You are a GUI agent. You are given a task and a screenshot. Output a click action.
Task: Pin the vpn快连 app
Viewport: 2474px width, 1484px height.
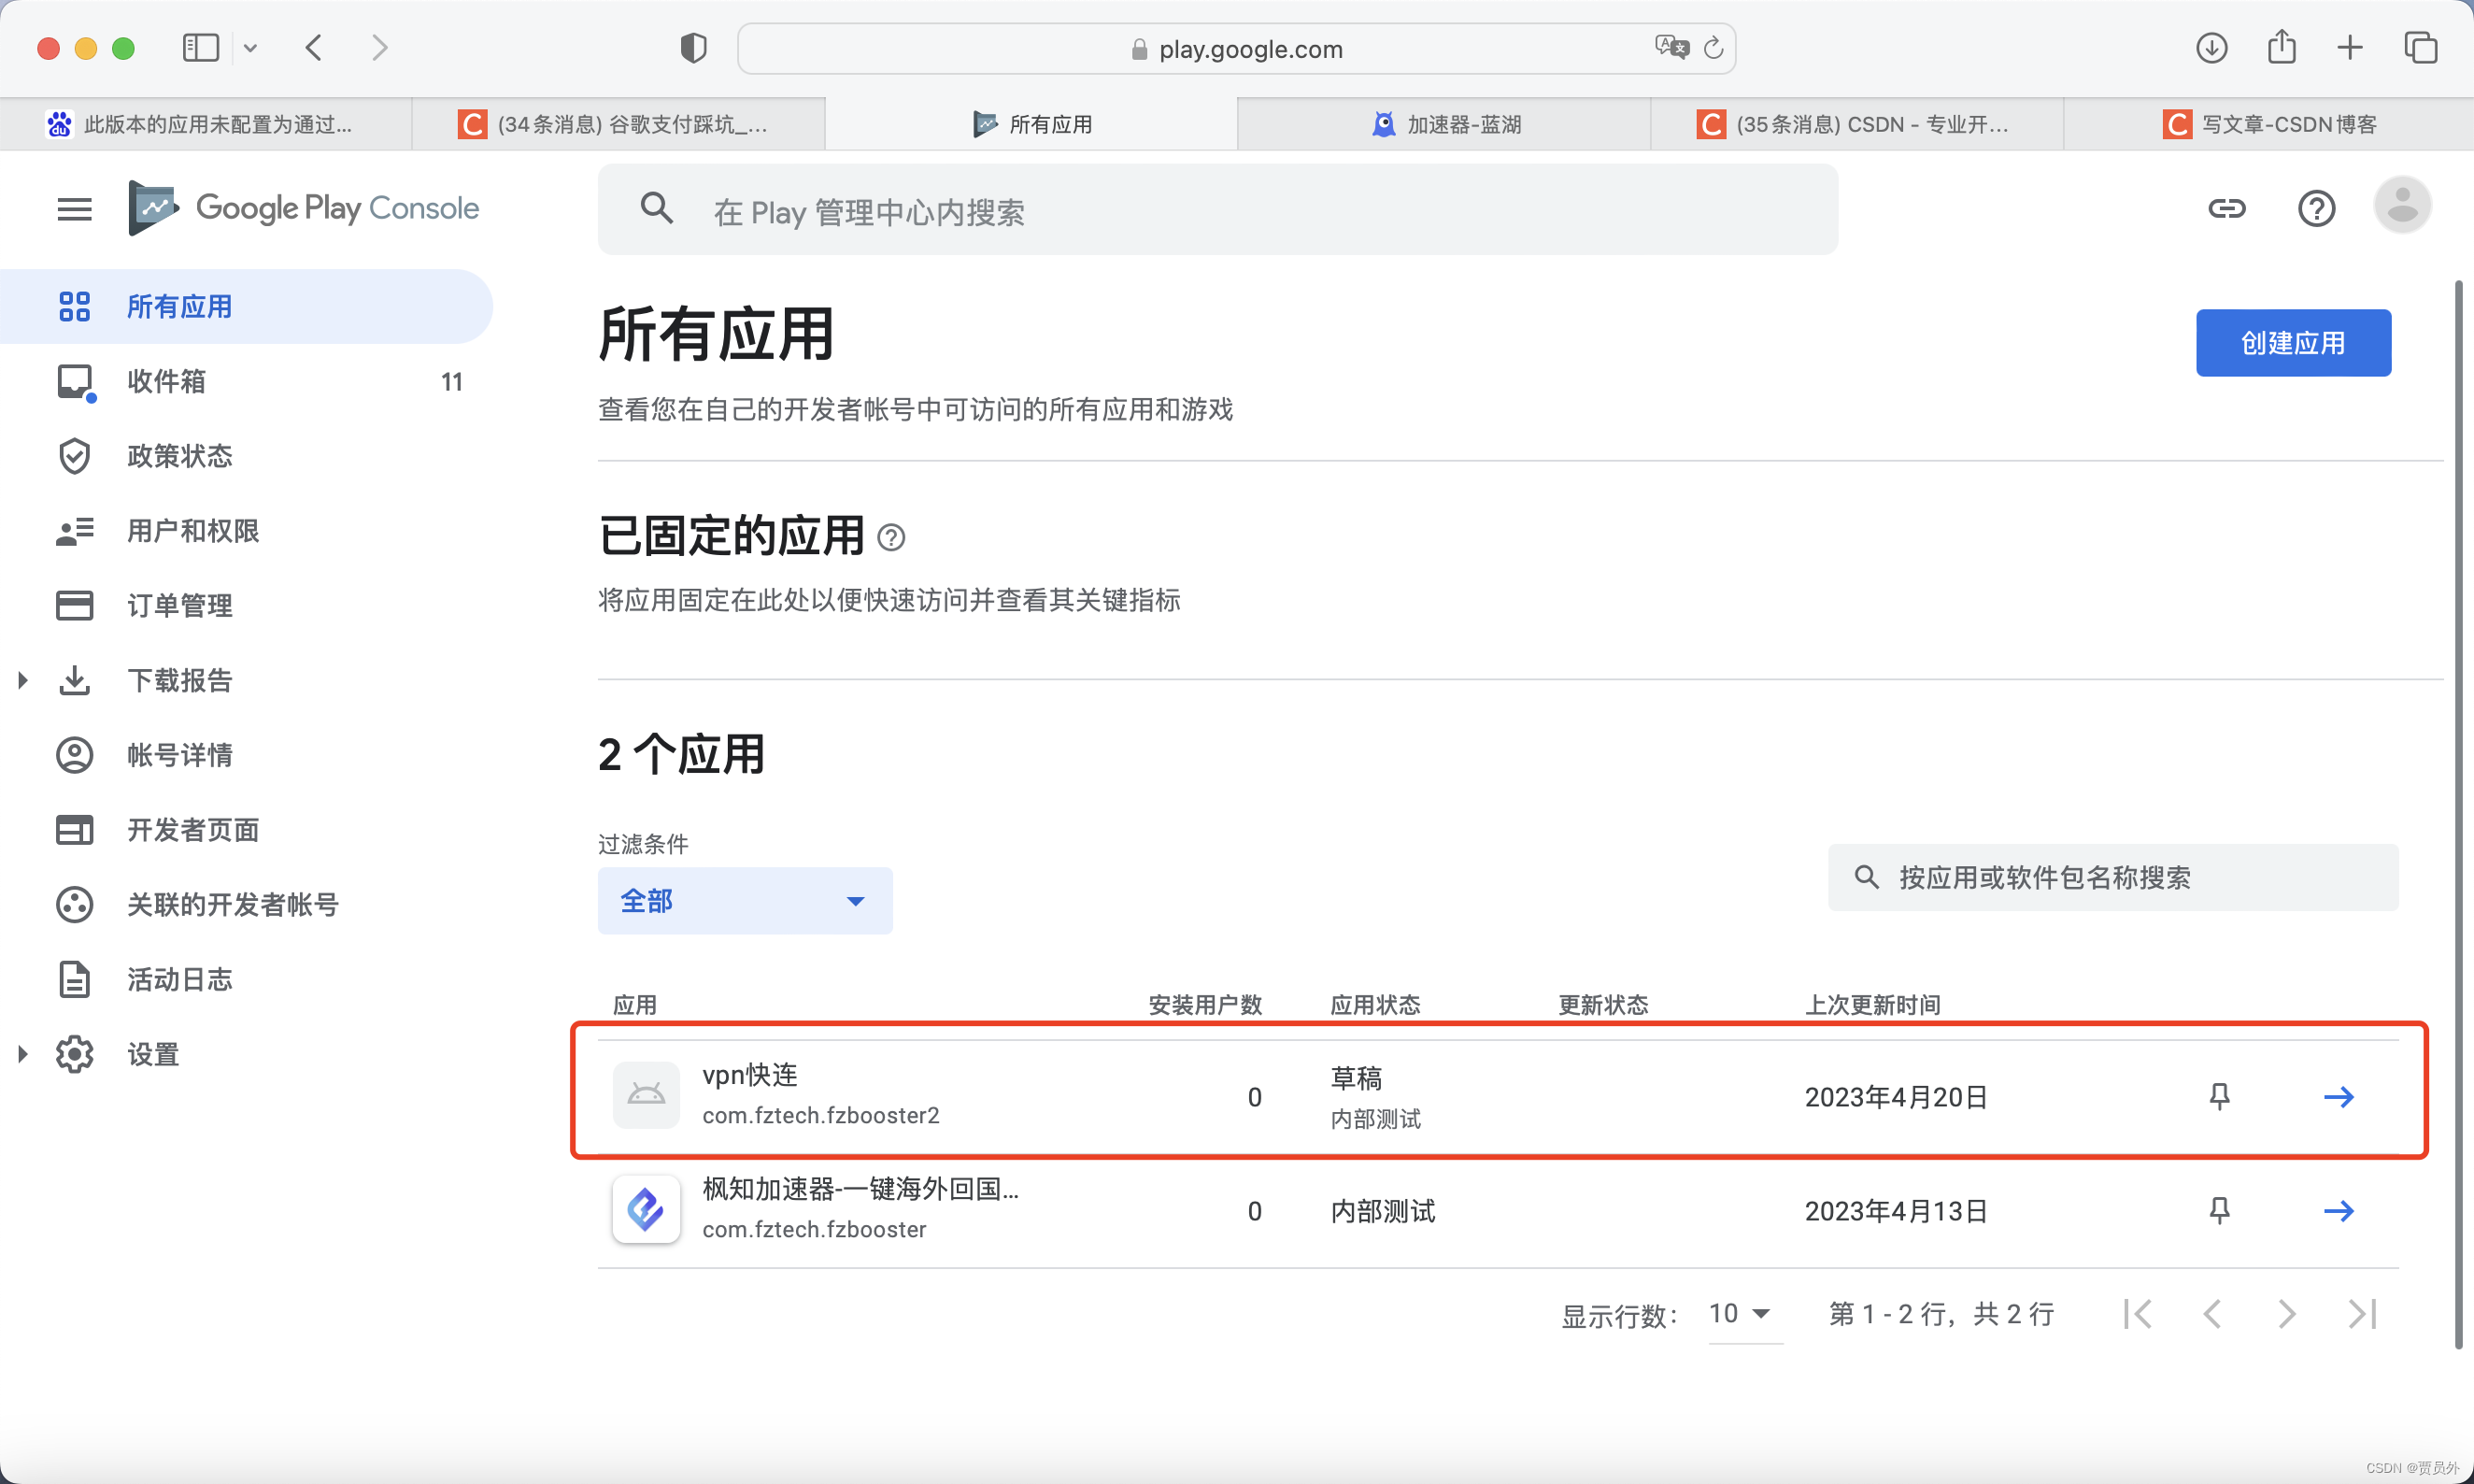(2219, 1097)
